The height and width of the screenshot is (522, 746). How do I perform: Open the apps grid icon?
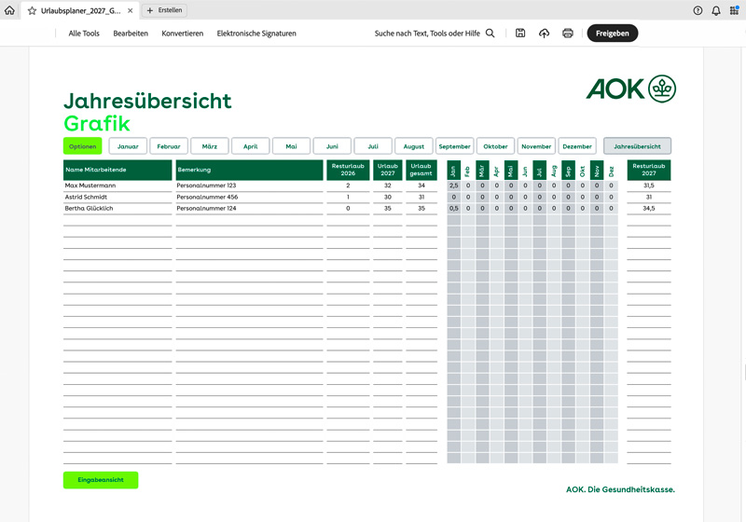tap(735, 10)
